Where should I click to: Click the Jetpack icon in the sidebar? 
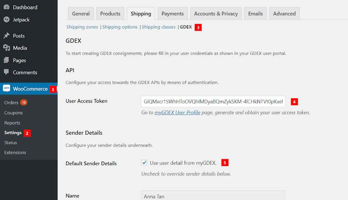(6, 19)
